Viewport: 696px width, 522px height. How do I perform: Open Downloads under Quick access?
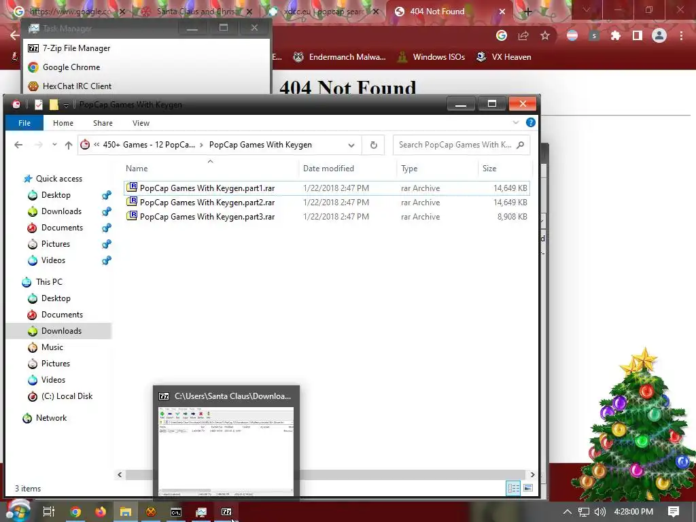pyautogui.click(x=60, y=211)
